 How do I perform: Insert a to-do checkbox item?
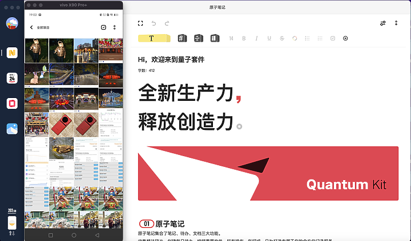click(333, 39)
